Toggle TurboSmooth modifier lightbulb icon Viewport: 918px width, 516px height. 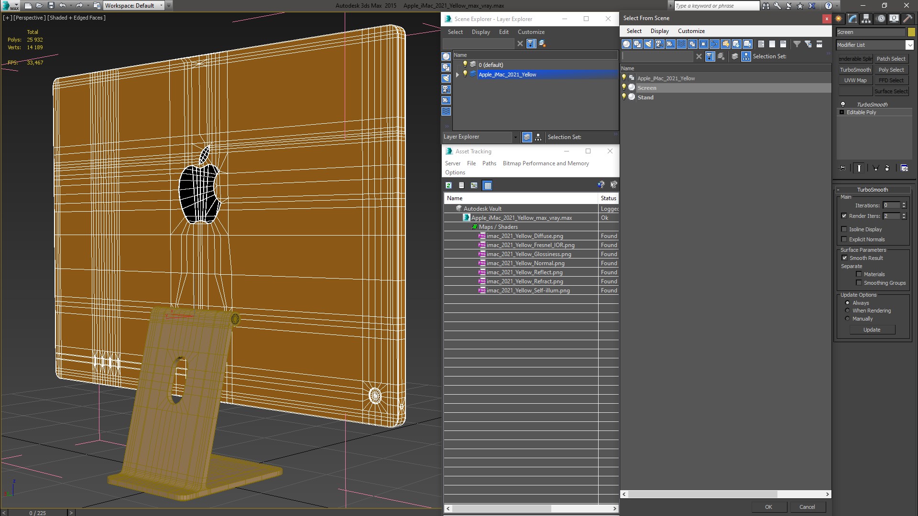pos(843,104)
